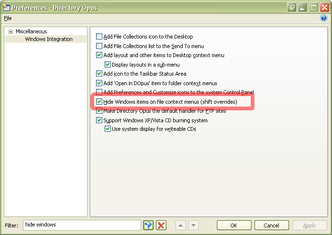Toggle Add 'Open in DOpus' item checkbox
332x235 pixels.
click(x=99, y=83)
